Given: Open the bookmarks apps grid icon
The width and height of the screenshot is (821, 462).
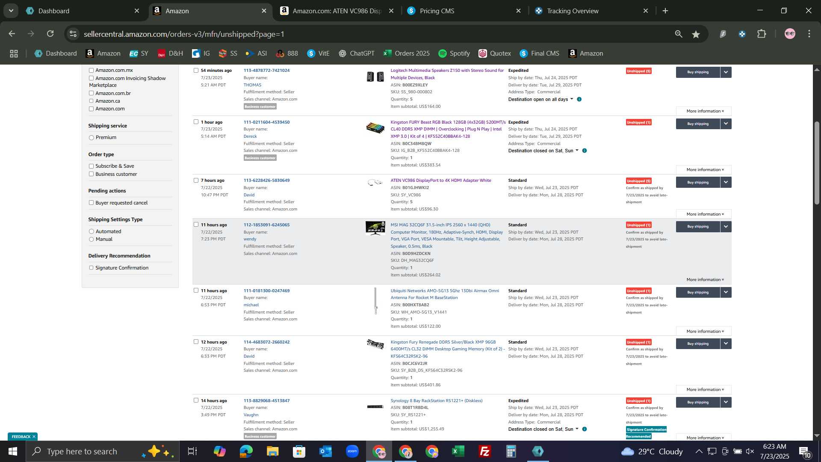Looking at the screenshot, I should tap(14, 53).
